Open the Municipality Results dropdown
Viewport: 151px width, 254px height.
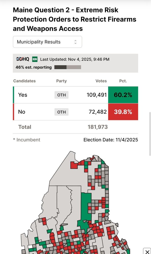(47, 41)
